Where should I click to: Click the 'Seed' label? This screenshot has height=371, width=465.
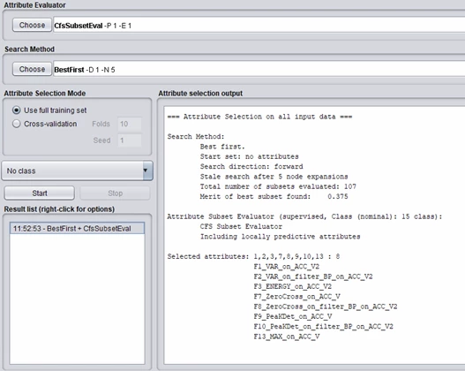click(x=101, y=140)
